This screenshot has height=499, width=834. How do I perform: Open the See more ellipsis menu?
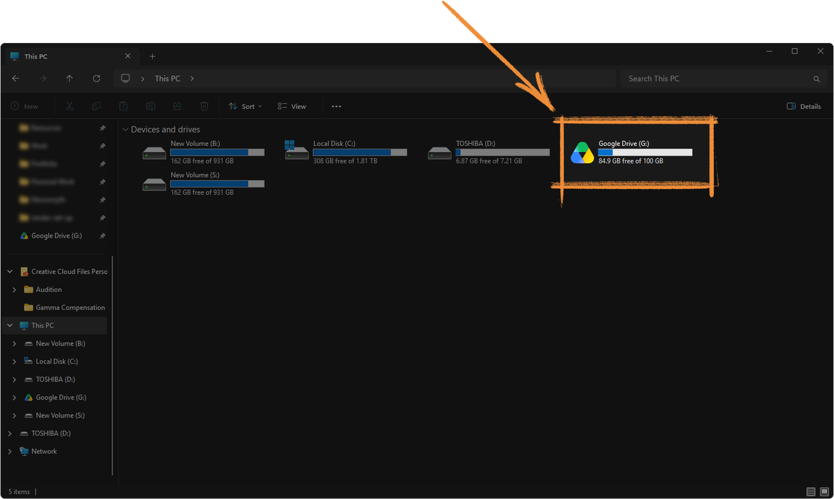(x=336, y=106)
